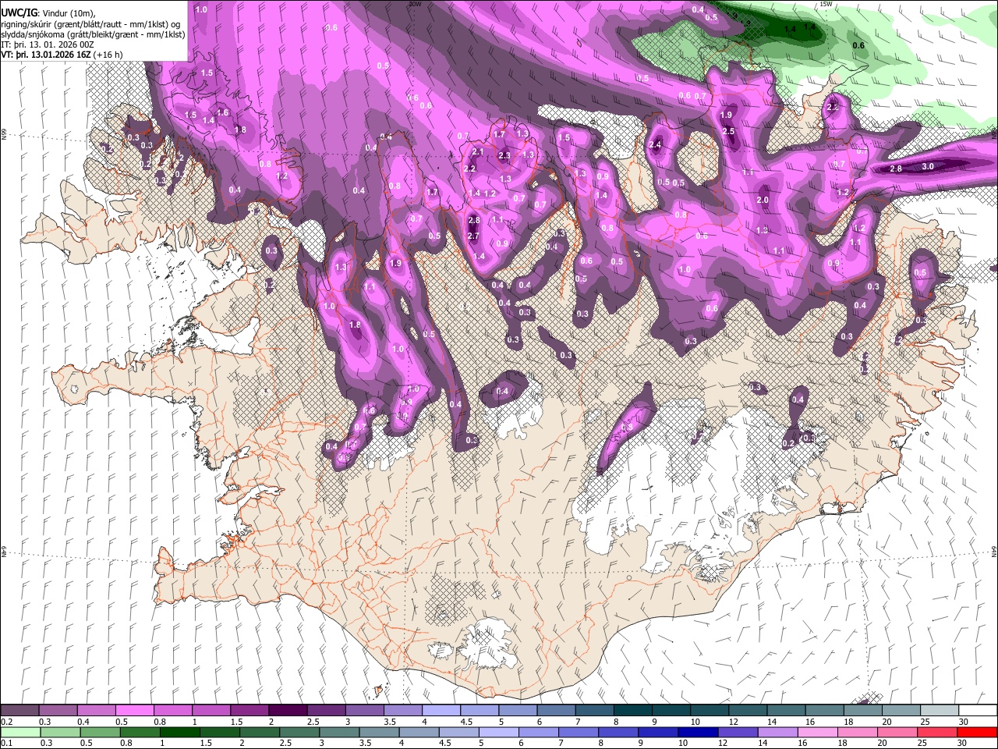Click the lavender 4 snow legend swatch
Viewport: 998px width, 749px height.
click(441, 711)
